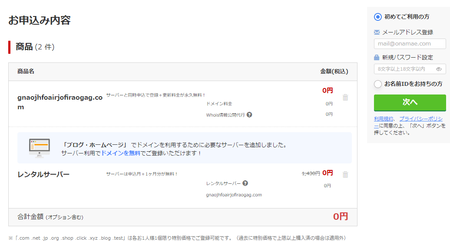Image resolution: width=450 pixels, height=241 pixels.
Task: Click the envelope icon by メールアドレス登録
Action: point(377,33)
